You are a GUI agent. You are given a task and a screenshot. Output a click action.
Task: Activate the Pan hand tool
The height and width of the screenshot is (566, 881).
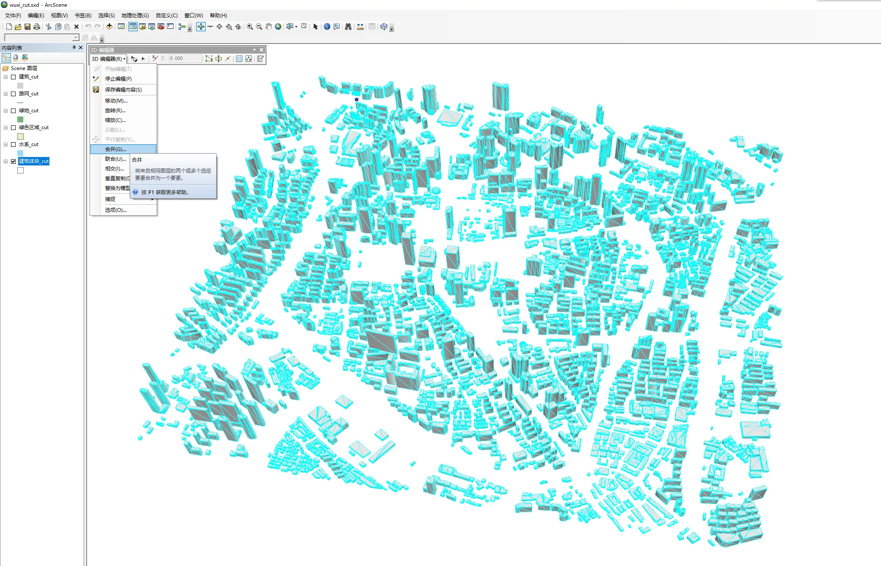point(269,27)
